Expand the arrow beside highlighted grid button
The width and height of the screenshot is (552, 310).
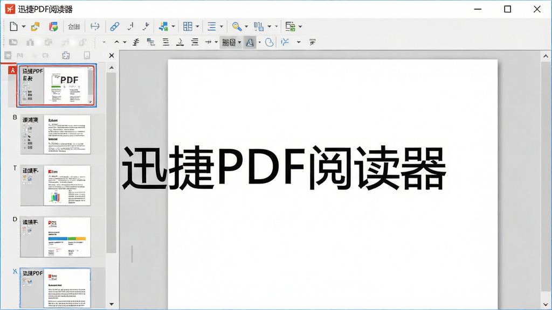click(x=239, y=43)
